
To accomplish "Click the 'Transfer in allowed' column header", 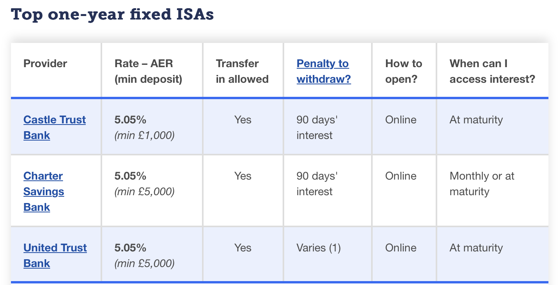I will coord(242,71).
